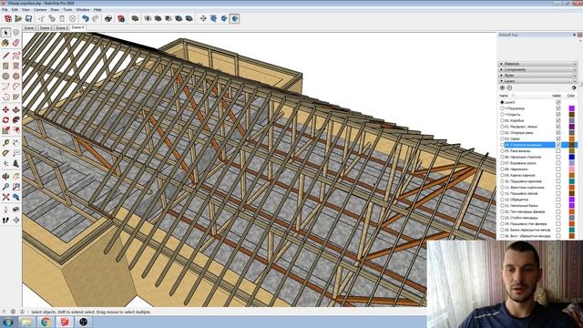The width and height of the screenshot is (583, 328).
Task: Undo the last action via toolbar
Action: point(85,18)
